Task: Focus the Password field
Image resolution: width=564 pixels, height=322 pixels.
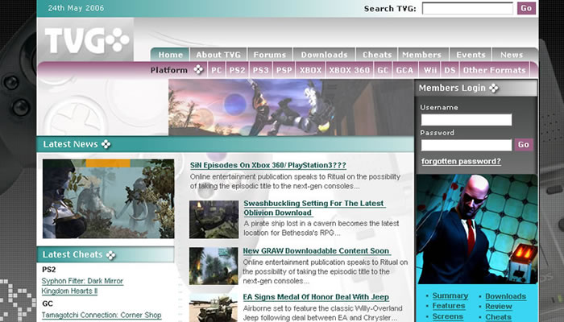Action: click(467, 145)
